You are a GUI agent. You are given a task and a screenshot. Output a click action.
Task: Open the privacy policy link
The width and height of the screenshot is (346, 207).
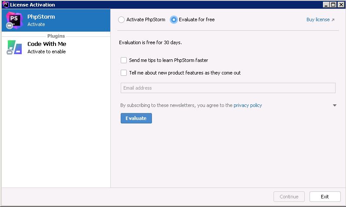point(247,105)
